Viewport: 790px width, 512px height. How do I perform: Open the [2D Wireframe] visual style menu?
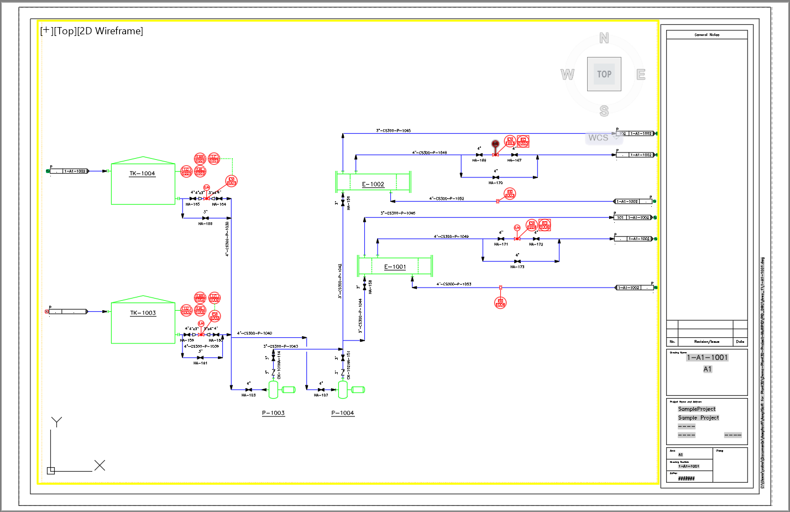(x=110, y=31)
